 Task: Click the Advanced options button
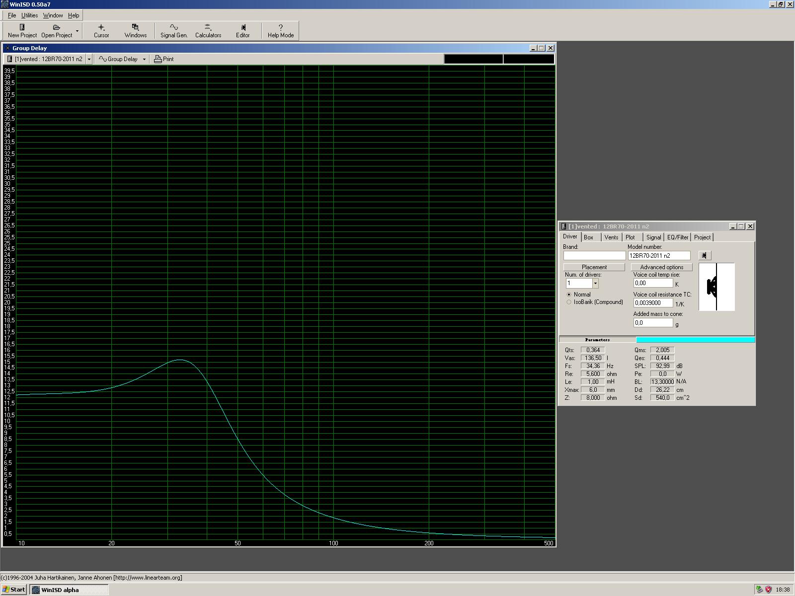coord(661,267)
